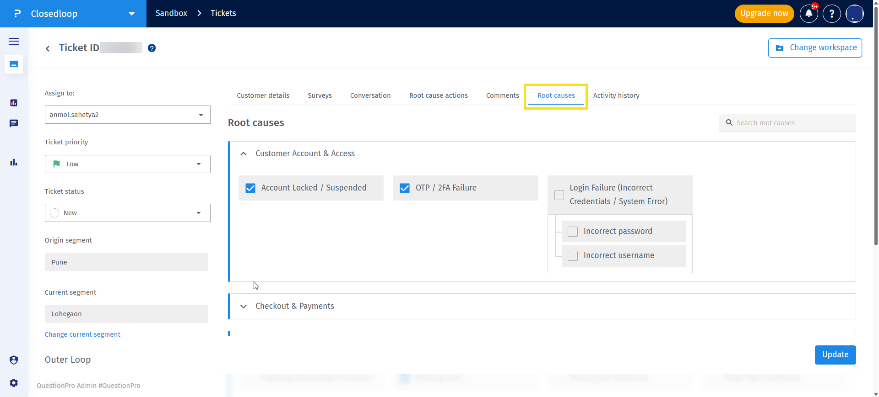Screen dimensions: 879x397
Task: Expand the Checkout & Payments section
Action: [x=294, y=306]
